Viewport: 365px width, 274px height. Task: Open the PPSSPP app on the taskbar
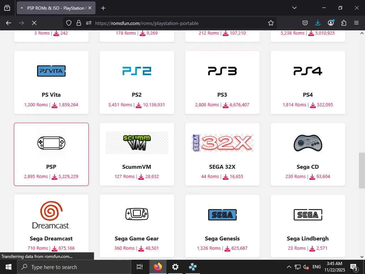point(192,267)
